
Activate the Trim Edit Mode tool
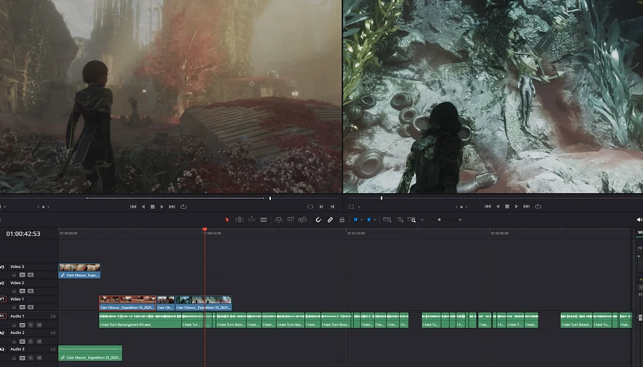point(239,220)
